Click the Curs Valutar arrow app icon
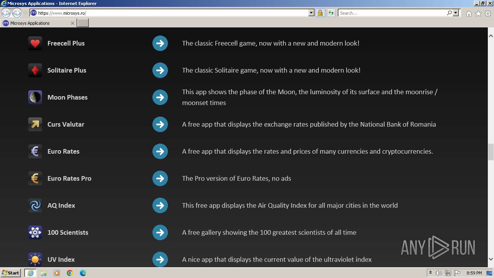 tap(35, 124)
